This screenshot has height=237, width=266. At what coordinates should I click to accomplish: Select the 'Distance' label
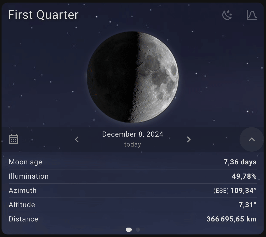click(x=23, y=219)
